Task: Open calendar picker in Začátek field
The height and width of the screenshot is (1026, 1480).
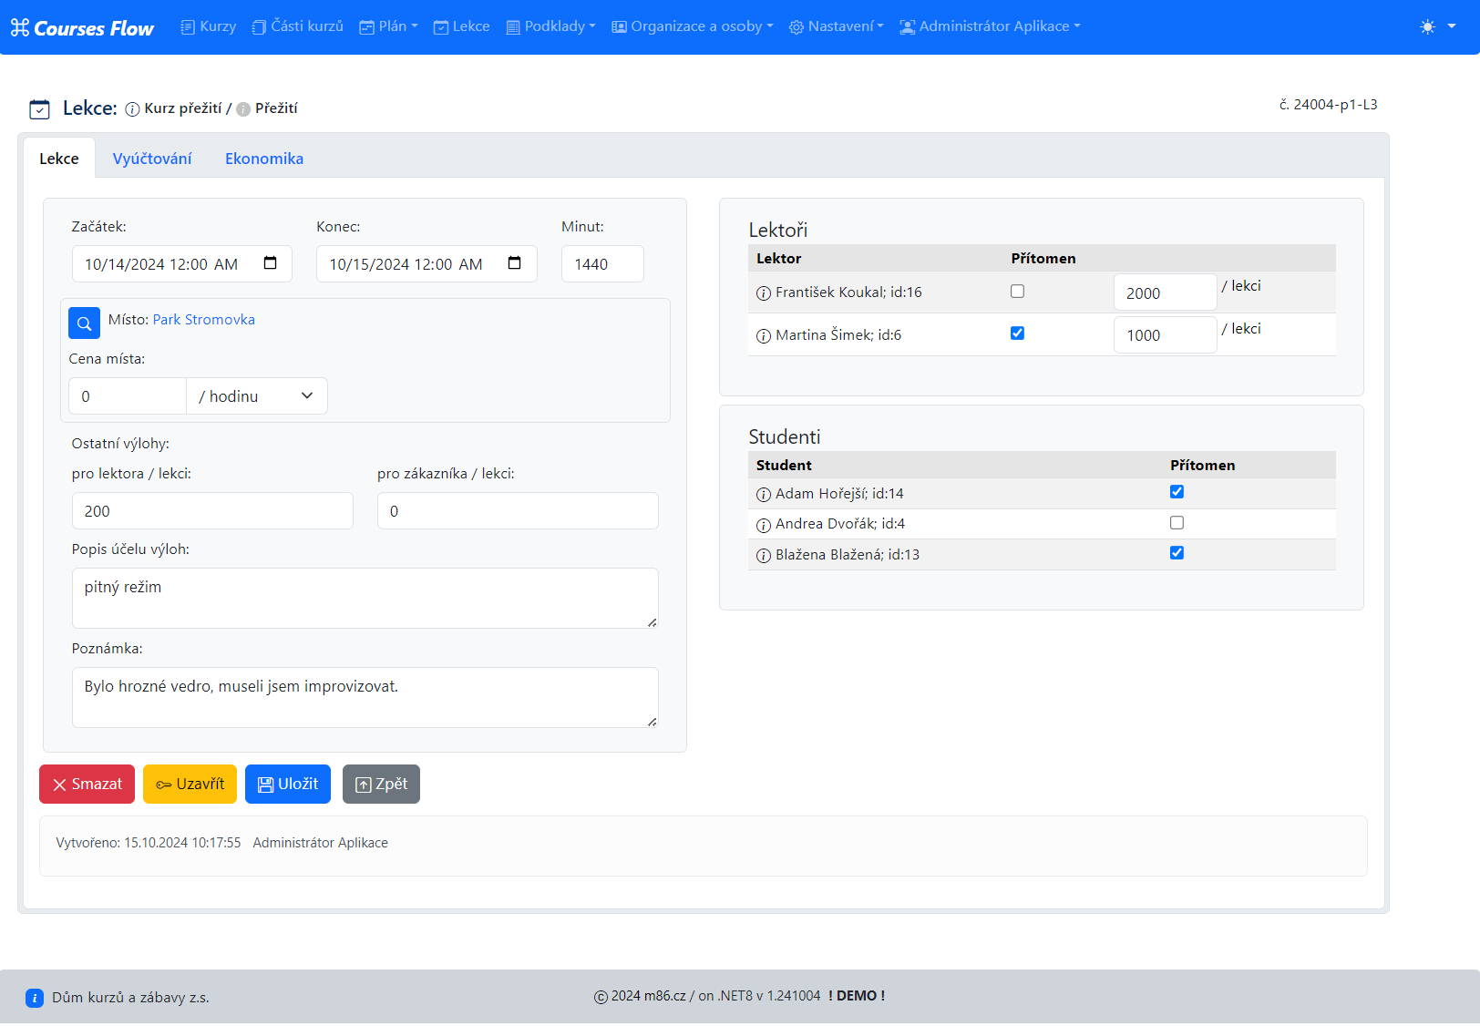Action: 270,263
